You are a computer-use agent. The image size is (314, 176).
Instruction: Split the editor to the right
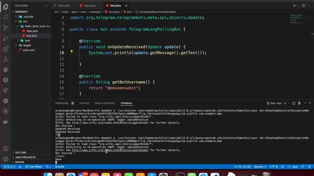(303, 6)
